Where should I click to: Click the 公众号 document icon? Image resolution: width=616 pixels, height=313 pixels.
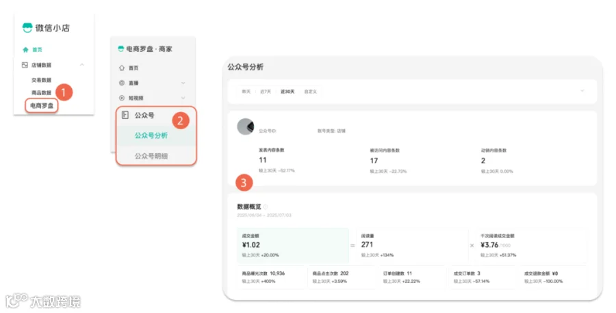[x=125, y=115]
